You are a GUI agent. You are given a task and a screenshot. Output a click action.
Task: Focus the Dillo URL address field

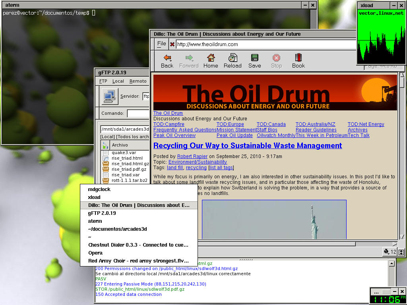point(266,44)
